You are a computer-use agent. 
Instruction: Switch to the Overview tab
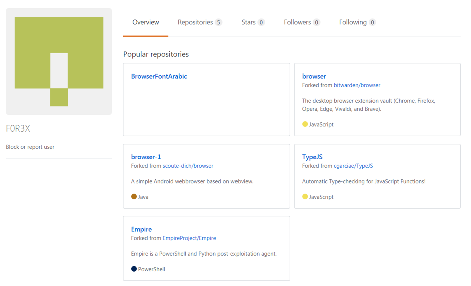[146, 22]
